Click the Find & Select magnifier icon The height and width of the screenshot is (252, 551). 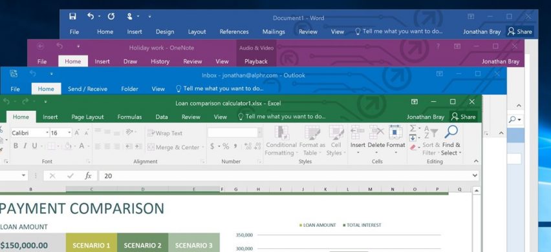pos(451,132)
